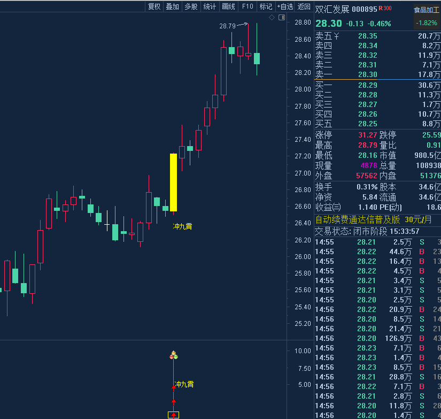
Task: Click the ¥ symbol beside 卖五
Action: 336,36
